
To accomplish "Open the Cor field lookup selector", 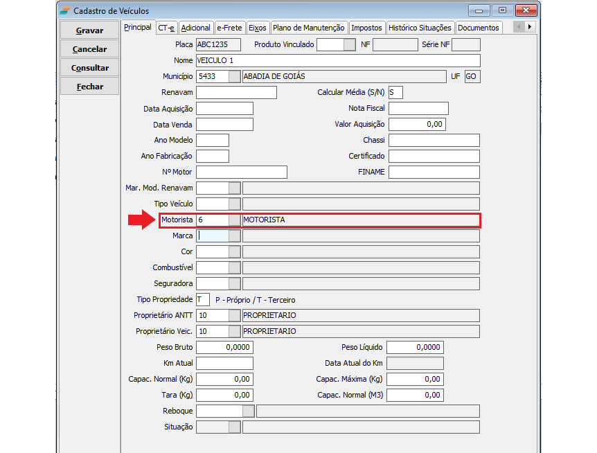I will 235,252.
